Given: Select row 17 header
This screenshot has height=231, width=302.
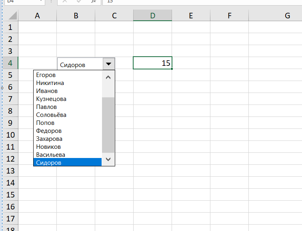Looking at the screenshot, I should [x=10, y=219].
